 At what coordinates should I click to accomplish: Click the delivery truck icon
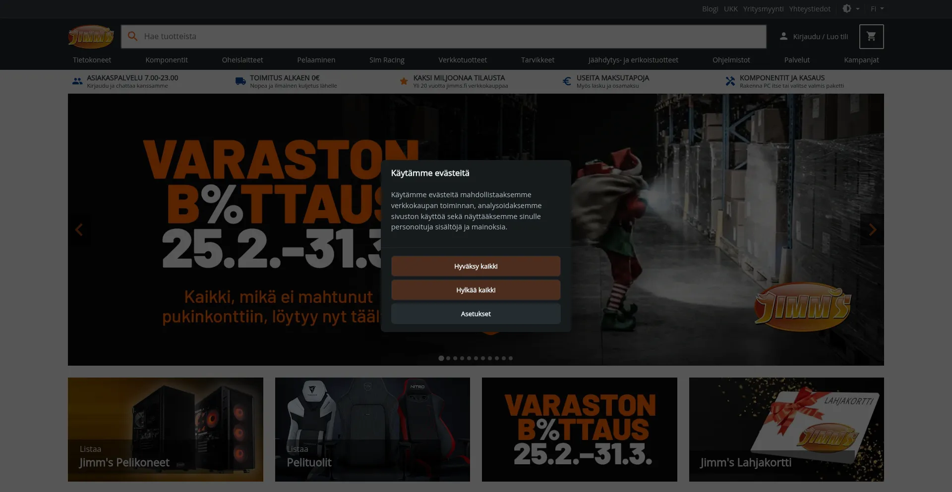(x=240, y=81)
